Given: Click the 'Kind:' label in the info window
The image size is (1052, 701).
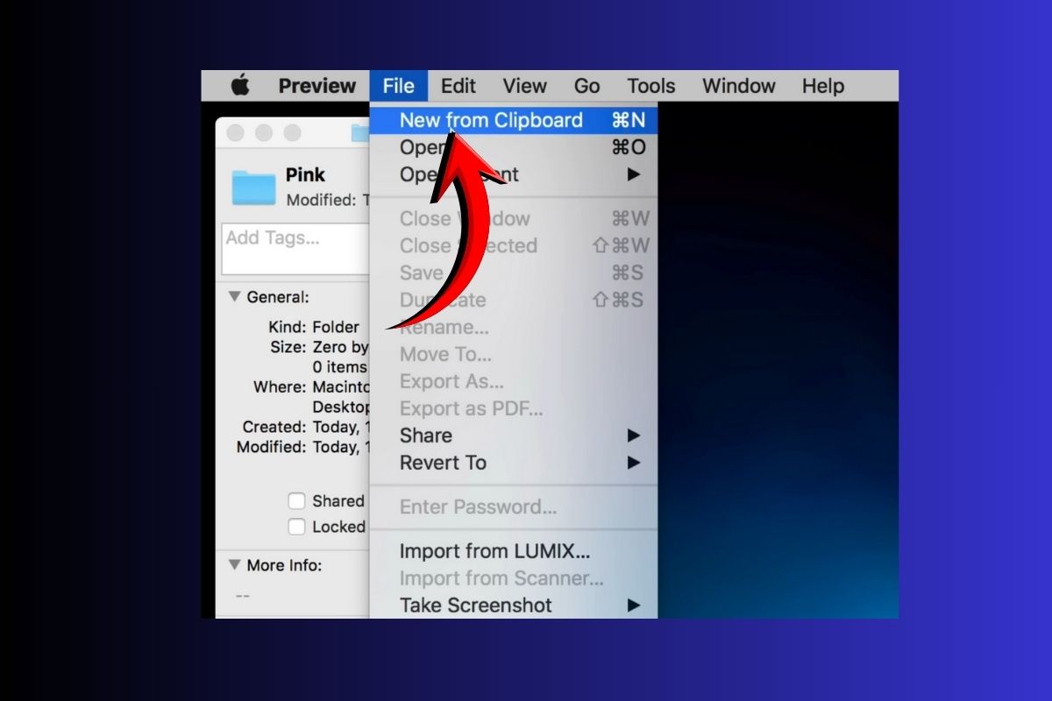Looking at the screenshot, I should [x=288, y=327].
